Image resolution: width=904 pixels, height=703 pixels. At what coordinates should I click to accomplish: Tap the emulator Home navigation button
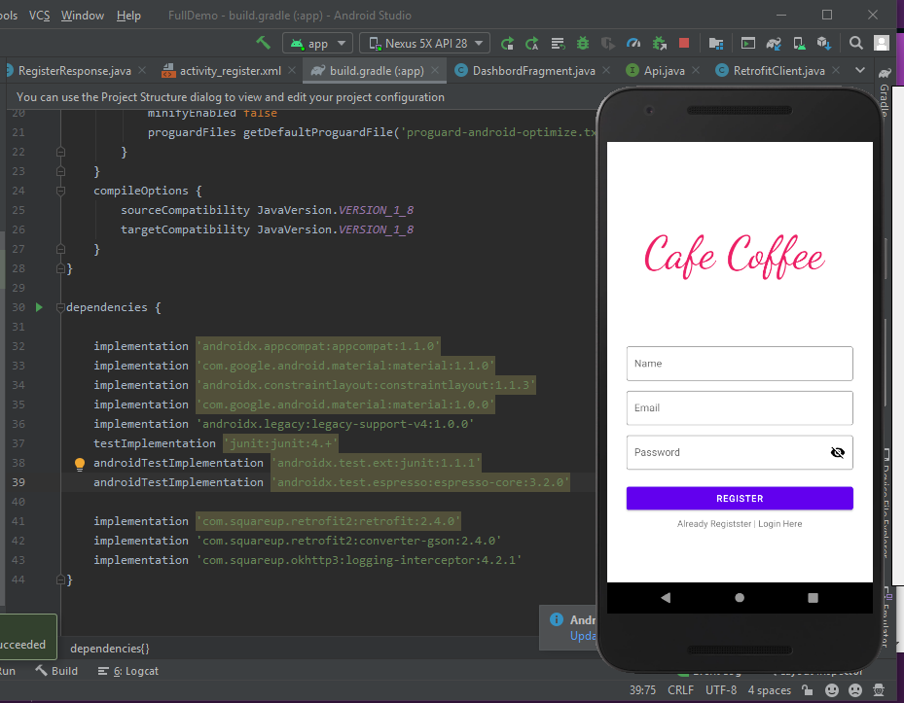coord(740,598)
